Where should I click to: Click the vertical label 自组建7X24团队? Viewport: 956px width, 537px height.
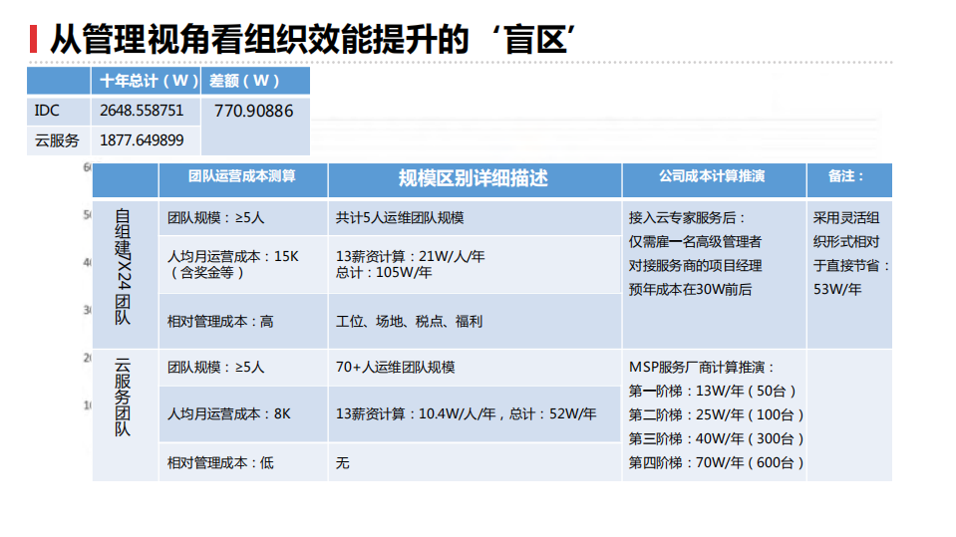point(124,267)
